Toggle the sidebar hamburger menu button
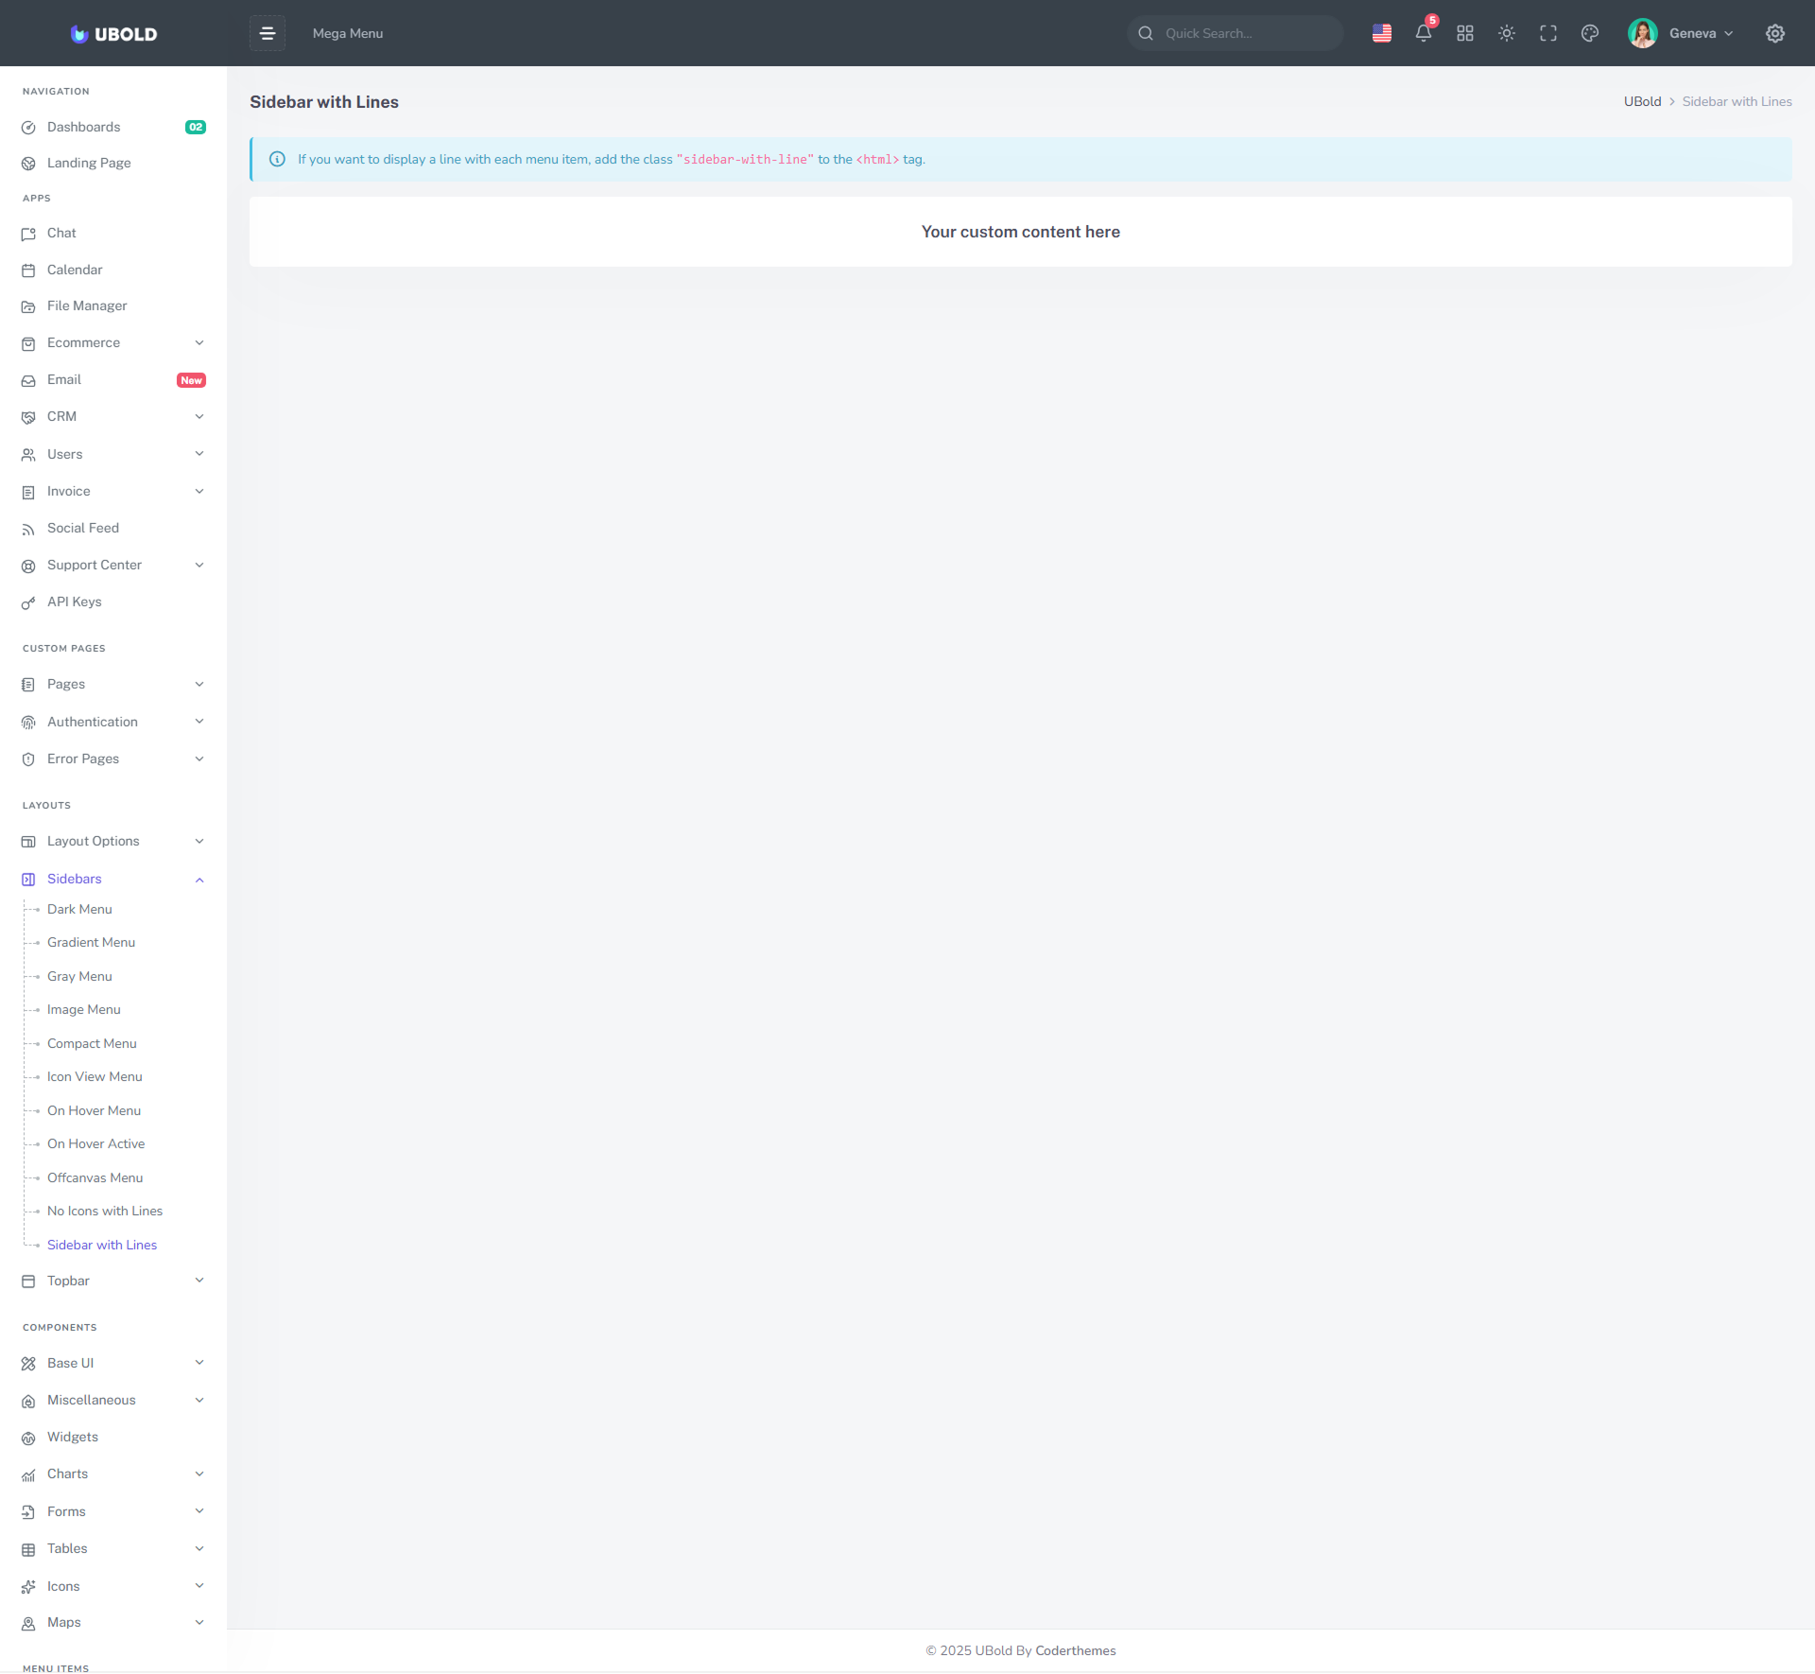 click(268, 33)
